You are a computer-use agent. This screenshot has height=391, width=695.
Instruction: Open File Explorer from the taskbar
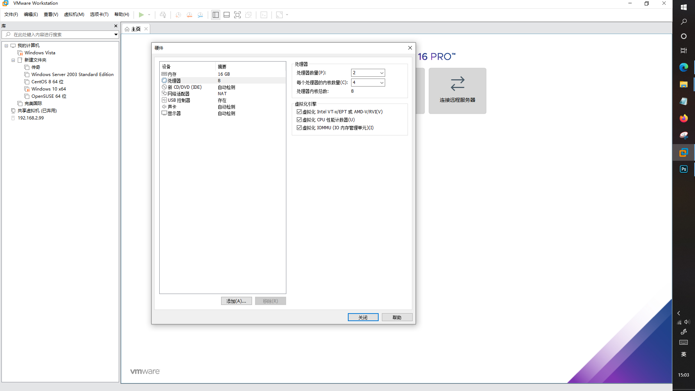(684, 84)
